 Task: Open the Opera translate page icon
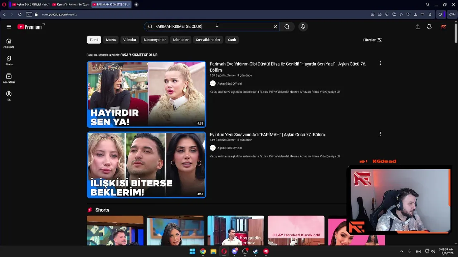[x=394, y=14]
